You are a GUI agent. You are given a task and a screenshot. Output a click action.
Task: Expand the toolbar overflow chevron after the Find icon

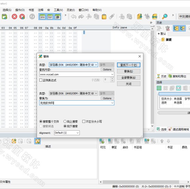[x=173, y=15]
